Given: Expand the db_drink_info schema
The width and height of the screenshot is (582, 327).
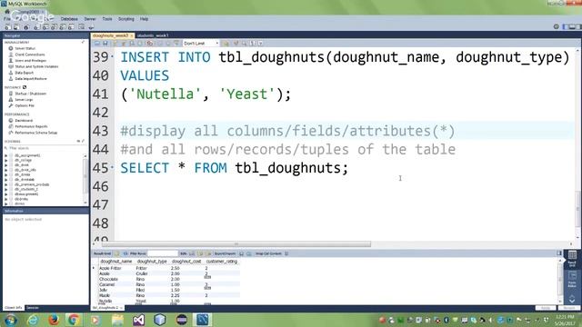Looking at the screenshot, I should point(6,170).
